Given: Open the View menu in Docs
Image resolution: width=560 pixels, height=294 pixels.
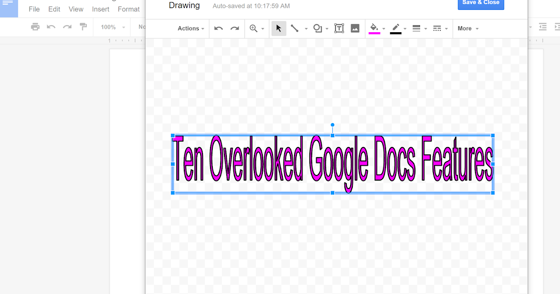Looking at the screenshot, I should pyautogui.click(x=76, y=9).
